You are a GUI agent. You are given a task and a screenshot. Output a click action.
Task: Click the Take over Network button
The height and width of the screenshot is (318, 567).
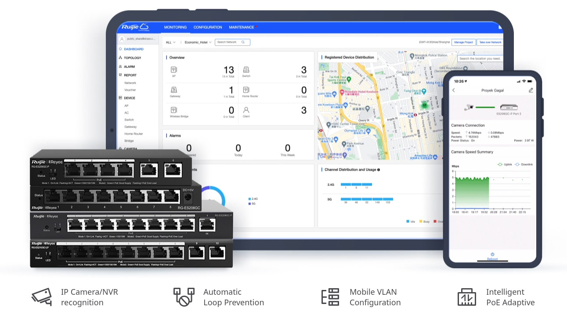coord(490,42)
